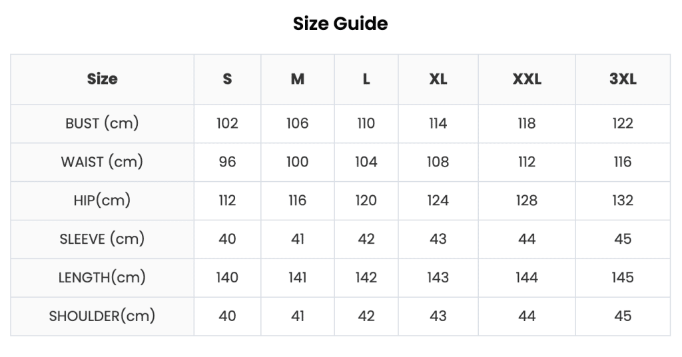Select the length value 143 for XL

click(x=438, y=278)
